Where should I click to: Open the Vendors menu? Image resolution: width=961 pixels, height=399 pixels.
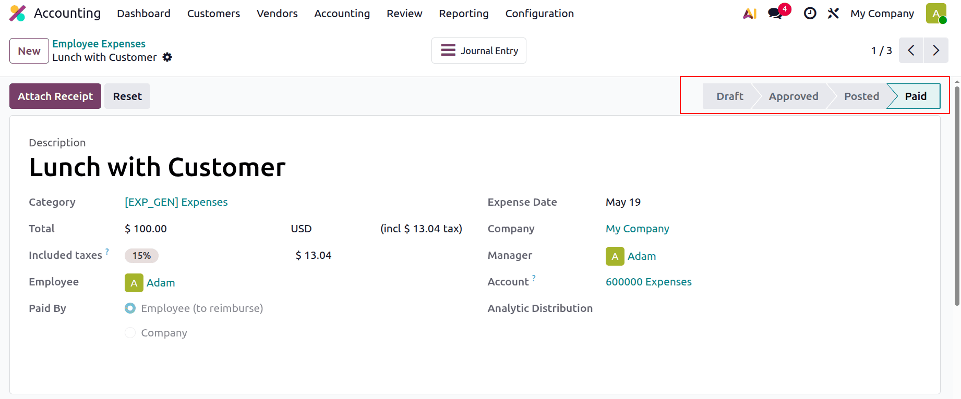coord(277,14)
